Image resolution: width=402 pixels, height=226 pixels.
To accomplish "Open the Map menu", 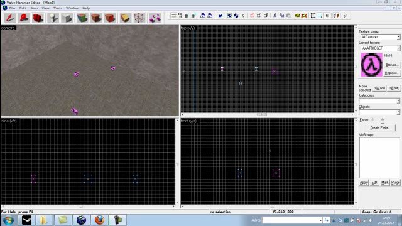I will click(x=34, y=8).
